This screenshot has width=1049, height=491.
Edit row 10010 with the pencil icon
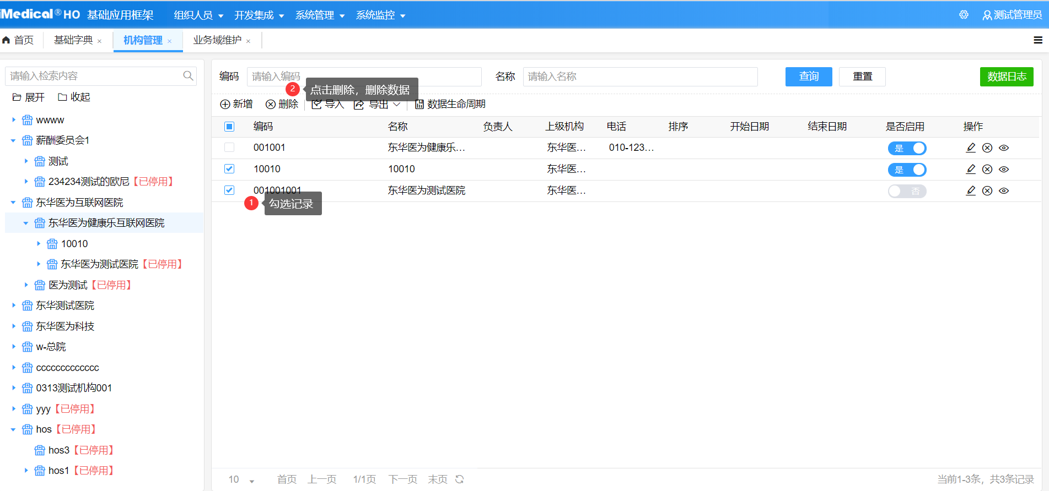(971, 169)
